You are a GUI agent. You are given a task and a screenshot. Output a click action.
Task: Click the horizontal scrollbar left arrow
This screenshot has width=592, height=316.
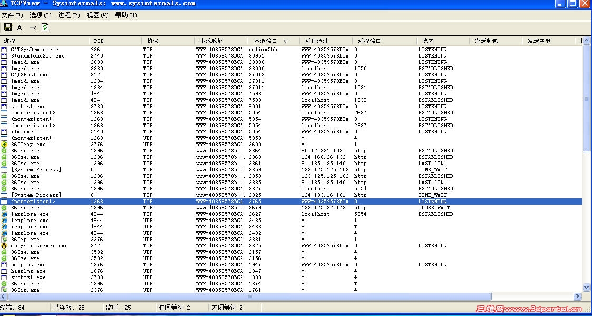click(x=3, y=296)
